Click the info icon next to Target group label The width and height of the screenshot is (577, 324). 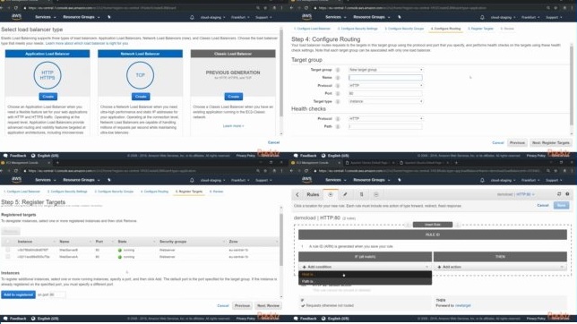coord(338,70)
